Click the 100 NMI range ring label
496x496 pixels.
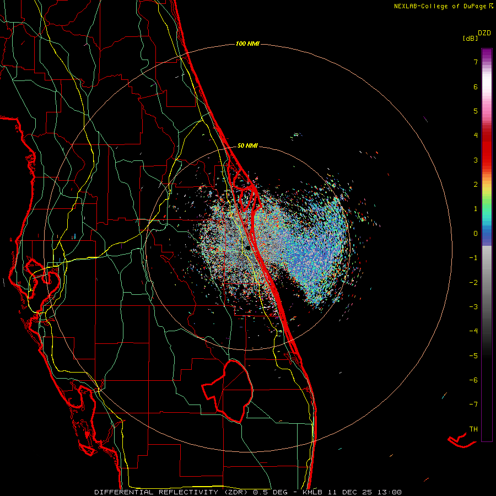247,44
